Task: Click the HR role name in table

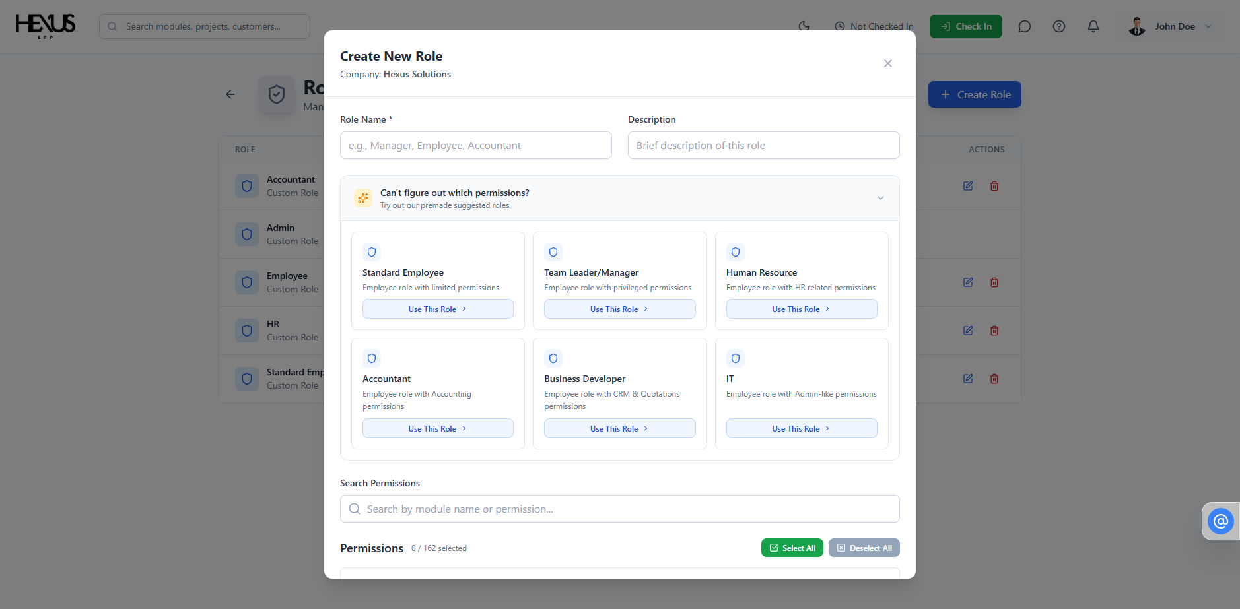Action: point(273,324)
